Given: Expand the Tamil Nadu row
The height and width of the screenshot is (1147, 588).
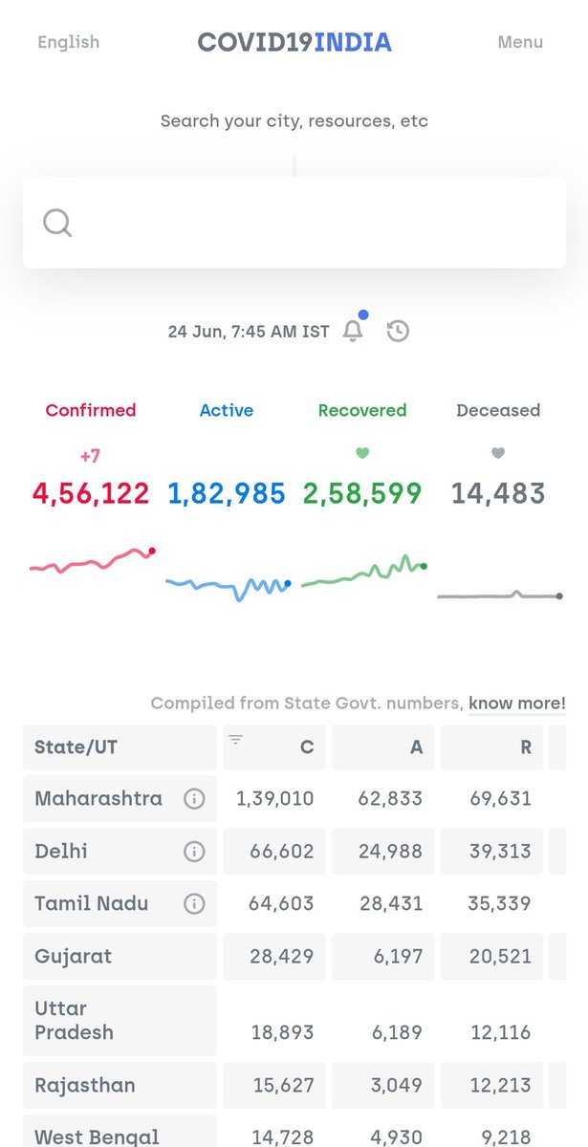Looking at the screenshot, I should pyautogui.click(x=294, y=903).
